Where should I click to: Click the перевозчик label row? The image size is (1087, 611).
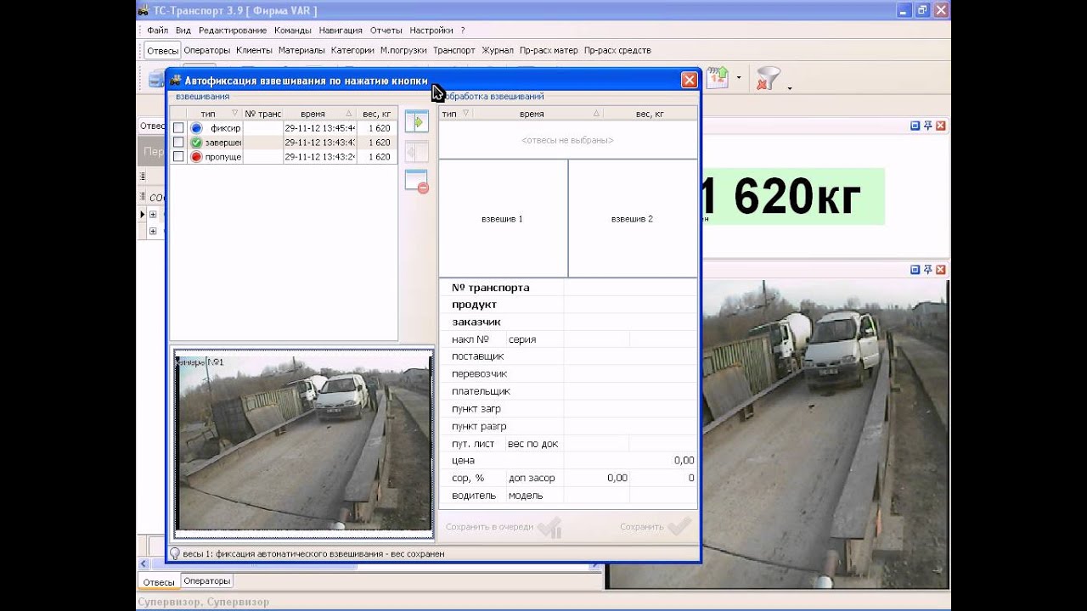click(x=479, y=374)
